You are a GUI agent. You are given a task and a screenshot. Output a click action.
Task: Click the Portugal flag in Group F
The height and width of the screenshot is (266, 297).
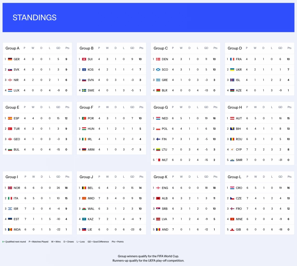click(84, 118)
